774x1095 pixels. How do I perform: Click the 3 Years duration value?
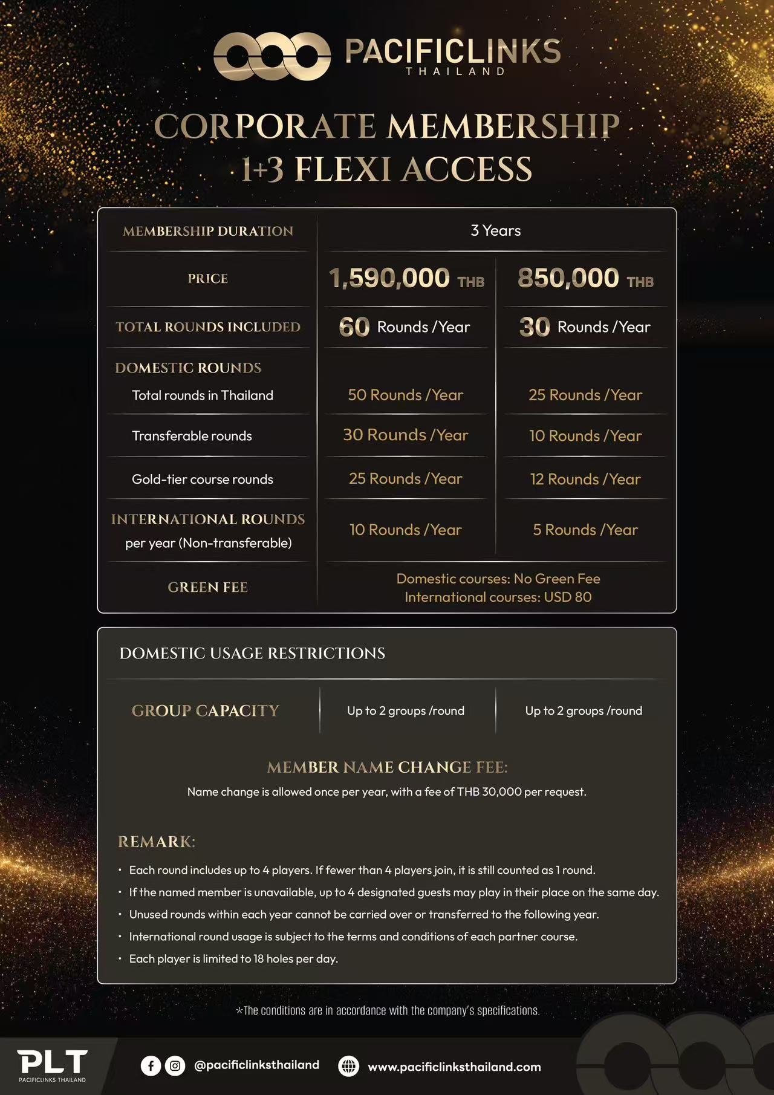(x=495, y=230)
